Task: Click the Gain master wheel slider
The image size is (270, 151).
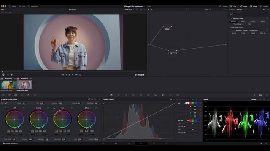Action: (x=62, y=135)
